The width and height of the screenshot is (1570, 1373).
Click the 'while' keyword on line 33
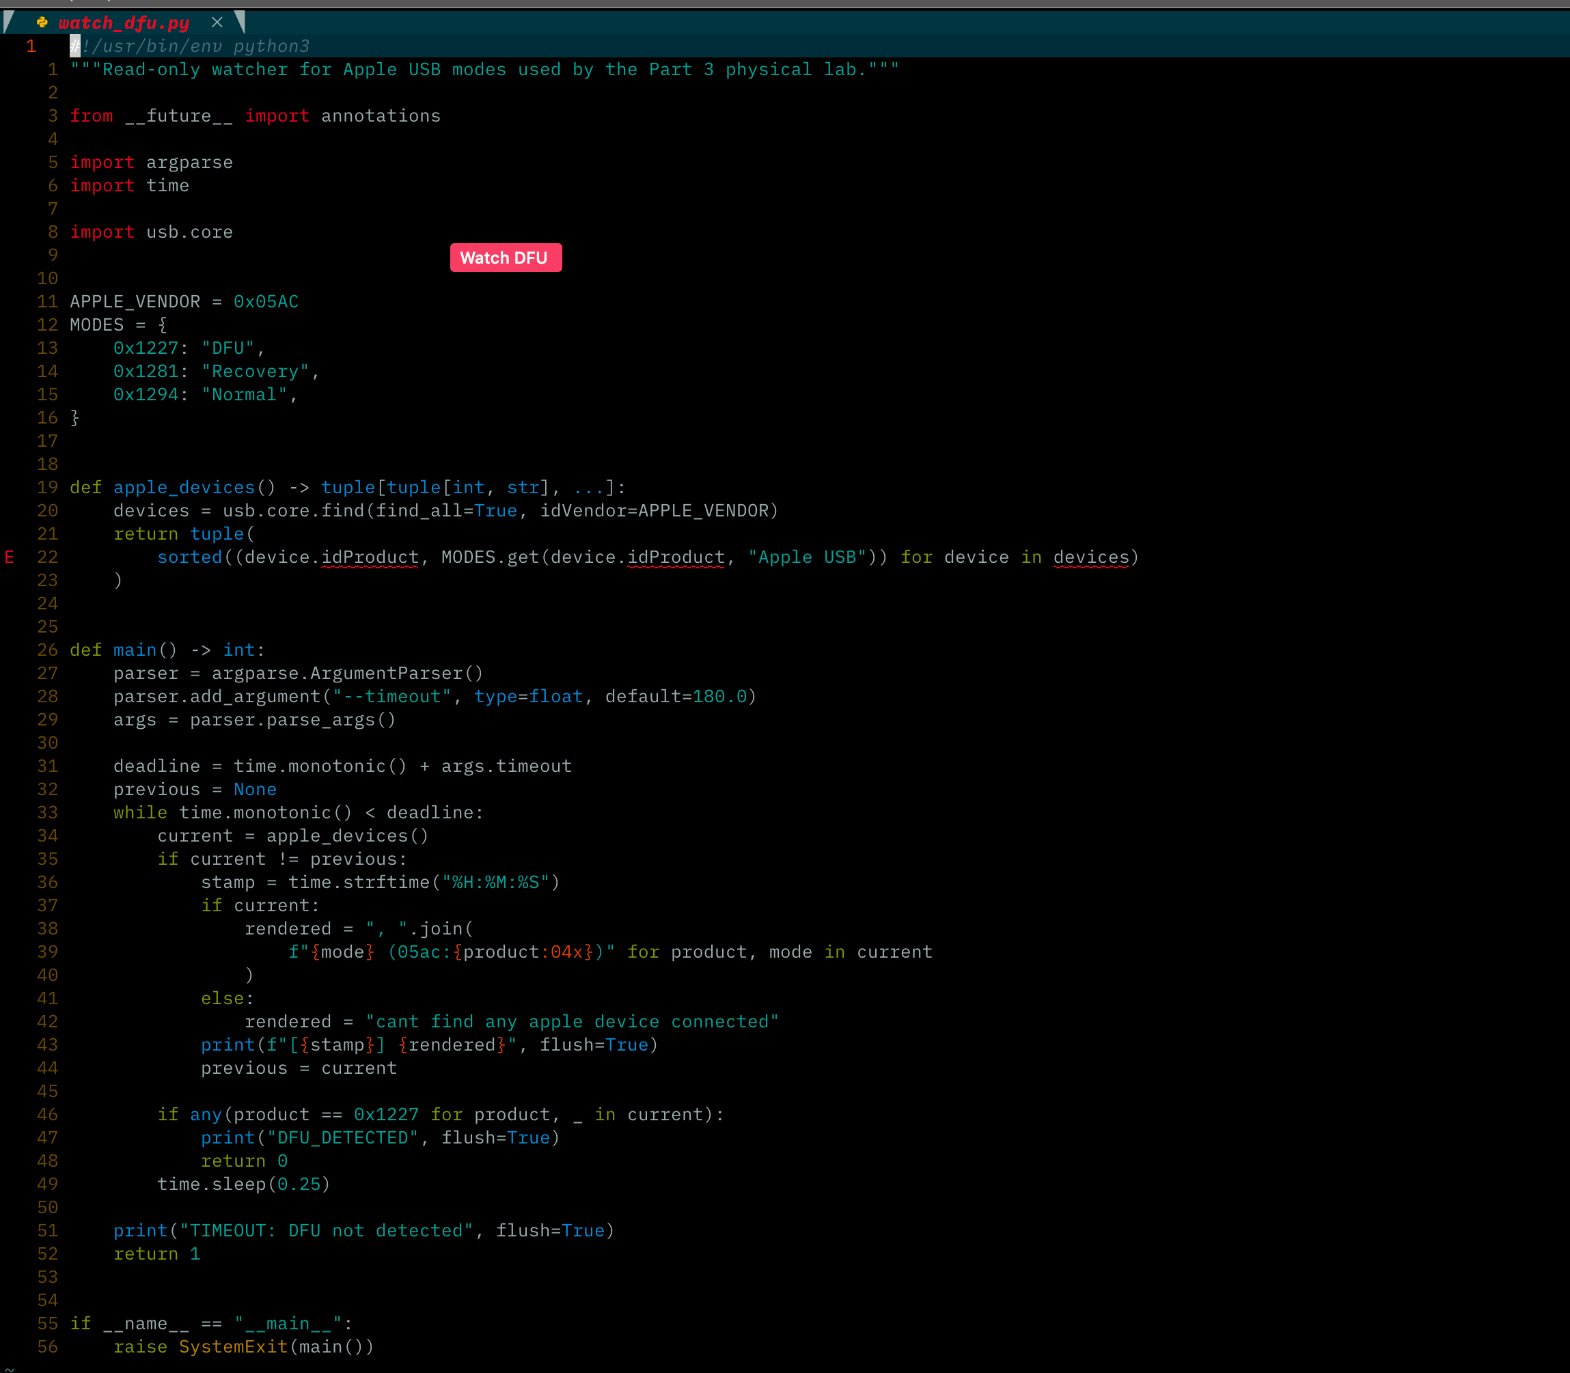140,812
